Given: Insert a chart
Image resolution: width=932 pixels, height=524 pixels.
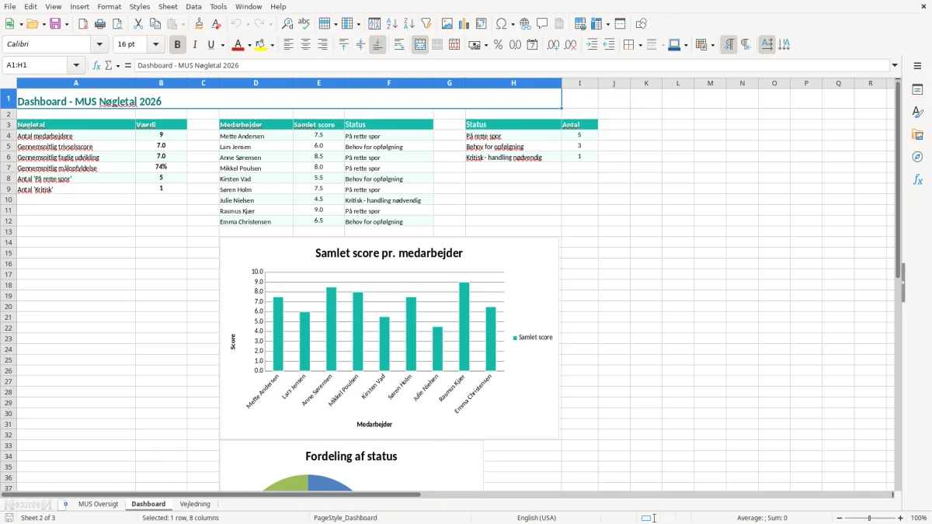Looking at the screenshot, I should point(464,24).
